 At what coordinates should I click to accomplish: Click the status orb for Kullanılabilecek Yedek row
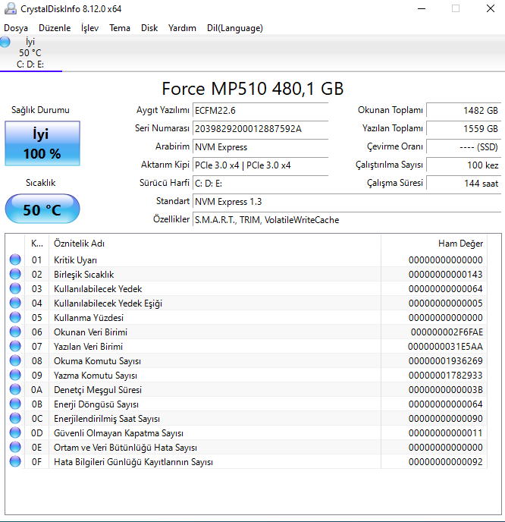coord(15,288)
